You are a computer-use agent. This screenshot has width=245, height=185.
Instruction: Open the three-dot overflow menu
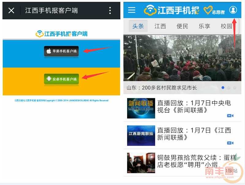click(x=110, y=11)
